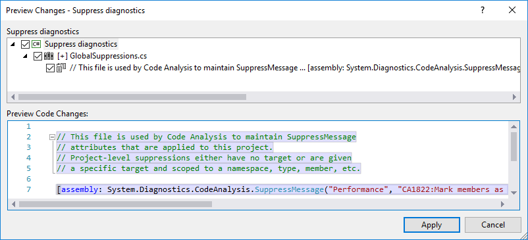
Task: Click the up arrow of code preview vertical scrollbar
Action: pos(514,127)
